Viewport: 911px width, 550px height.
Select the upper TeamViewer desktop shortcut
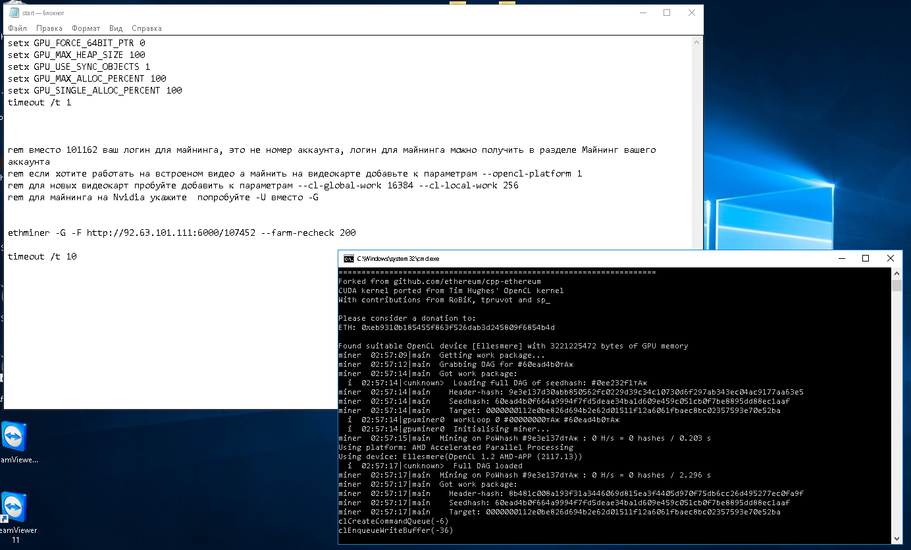click(14, 437)
